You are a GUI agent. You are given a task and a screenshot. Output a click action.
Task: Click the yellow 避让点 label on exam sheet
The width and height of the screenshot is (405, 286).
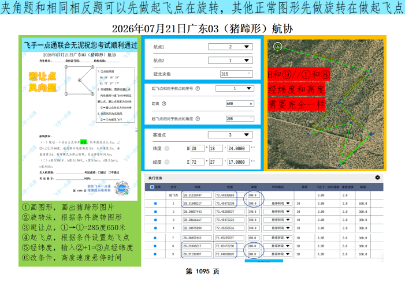(42, 76)
